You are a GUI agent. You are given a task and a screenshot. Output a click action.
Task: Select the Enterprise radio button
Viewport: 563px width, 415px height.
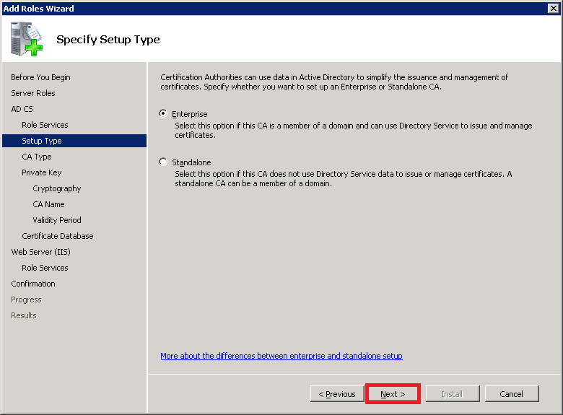163,114
